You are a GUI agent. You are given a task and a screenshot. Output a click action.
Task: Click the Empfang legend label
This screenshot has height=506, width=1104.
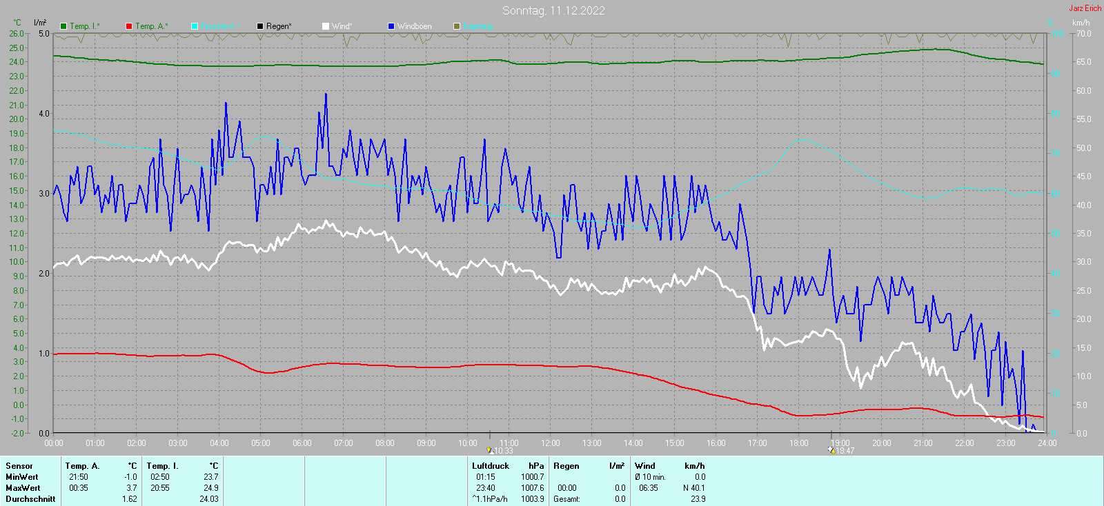478,26
